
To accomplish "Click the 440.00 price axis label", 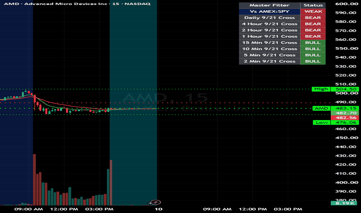I will tap(346, 147).
